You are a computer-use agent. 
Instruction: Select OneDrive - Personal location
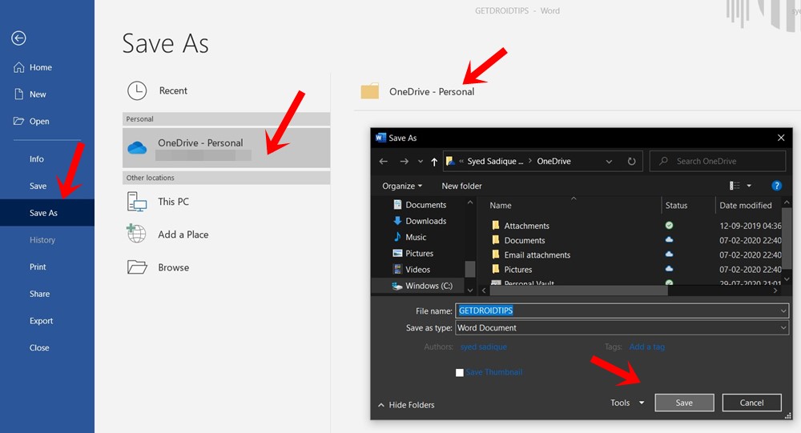click(227, 147)
